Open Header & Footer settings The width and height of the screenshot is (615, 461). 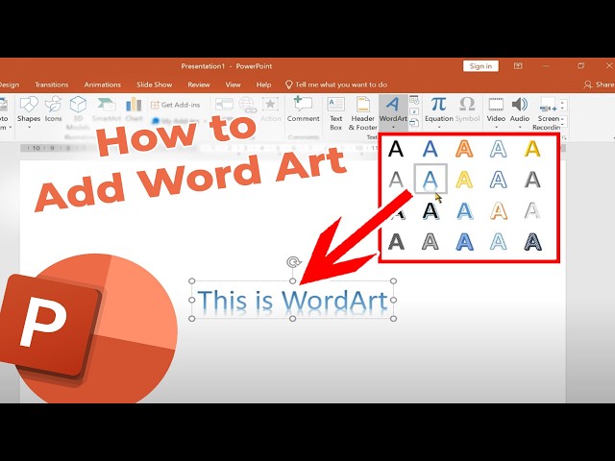[363, 113]
